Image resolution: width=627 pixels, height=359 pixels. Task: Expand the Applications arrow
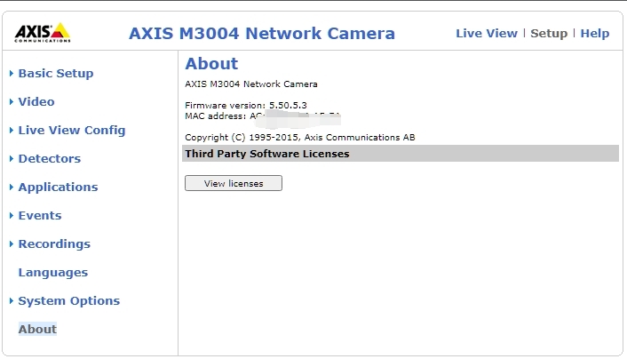click(12, 187)
